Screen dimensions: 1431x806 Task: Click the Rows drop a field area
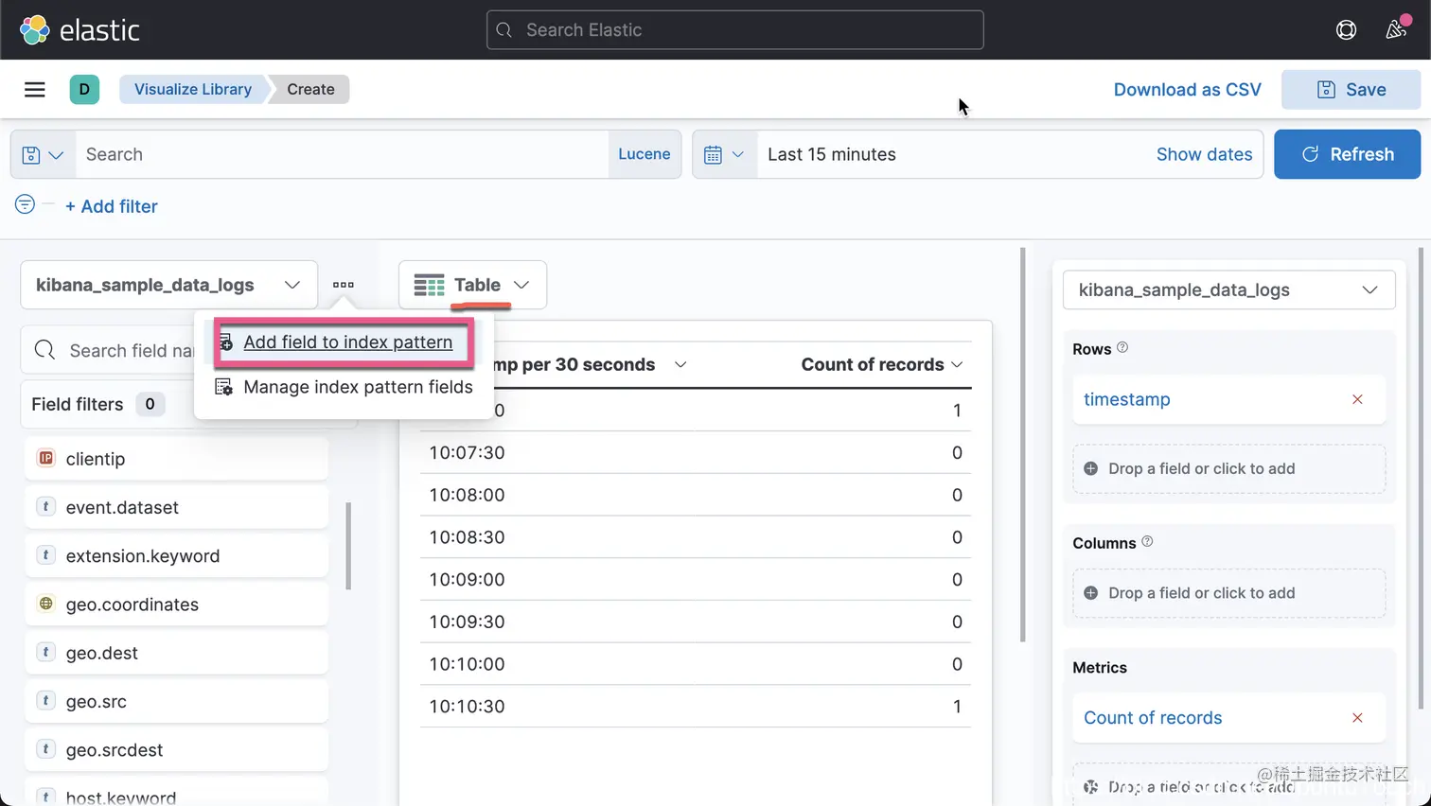click(x=1228, y=469)
